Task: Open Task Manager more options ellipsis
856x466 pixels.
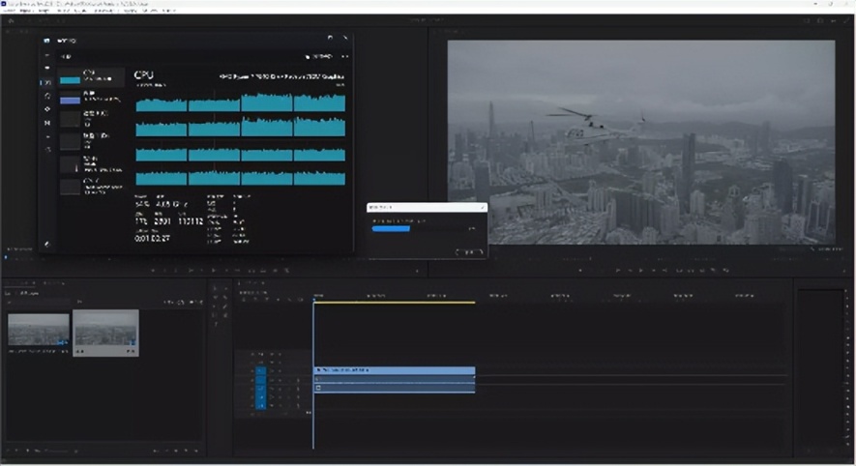Action: pos(344,56)
